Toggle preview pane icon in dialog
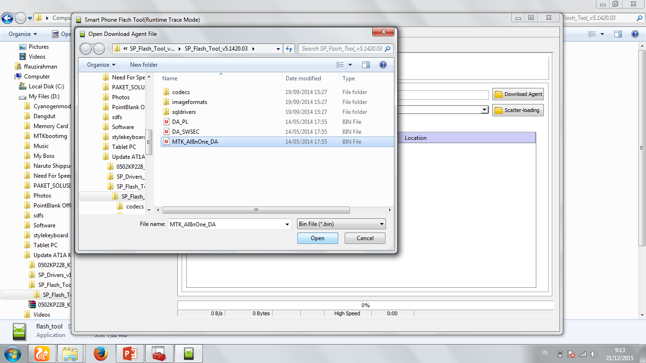The height and width of the screenshot is (363, 646). click(x=366, y=65)
